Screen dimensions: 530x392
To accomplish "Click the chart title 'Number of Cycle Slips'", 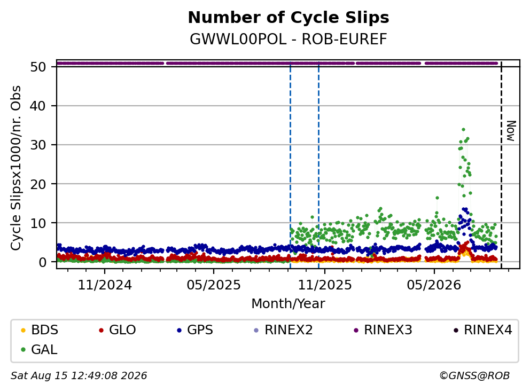I will pos(289,18).
